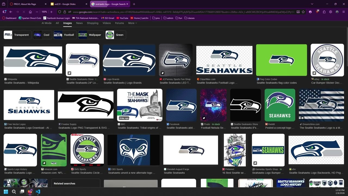The image size is (348, 196).
Task: Open Visual Studio Code from taskbar
Action: (x=38, y=192)
